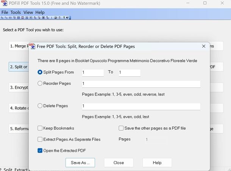Click the Encrypt and Decrypt toolbar icon

coord(10,18)
